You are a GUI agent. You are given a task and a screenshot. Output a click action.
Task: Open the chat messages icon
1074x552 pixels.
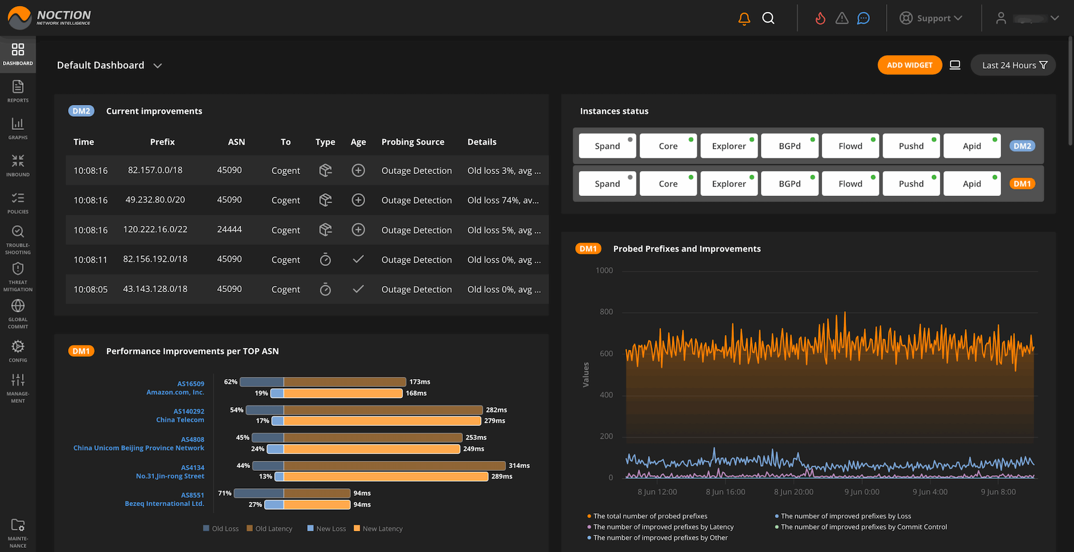pos(863,18)
